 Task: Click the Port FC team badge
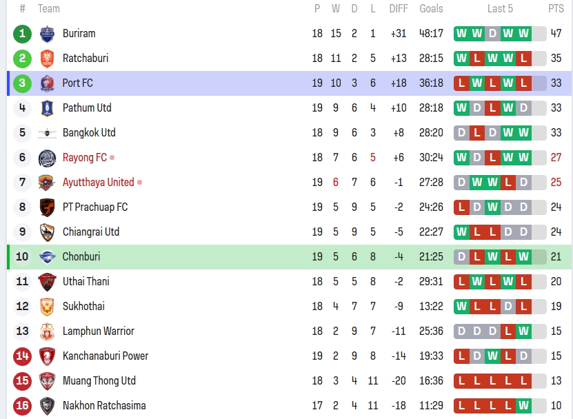(47, 83)
